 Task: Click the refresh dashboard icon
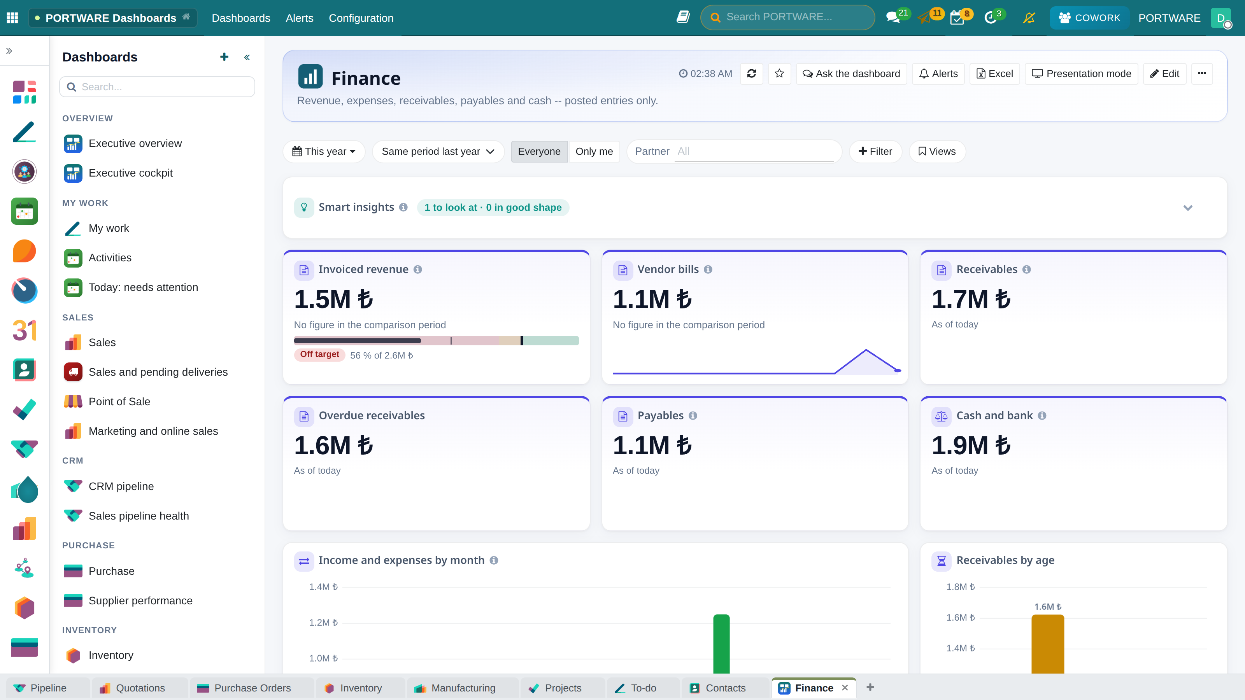pos(751,73)
